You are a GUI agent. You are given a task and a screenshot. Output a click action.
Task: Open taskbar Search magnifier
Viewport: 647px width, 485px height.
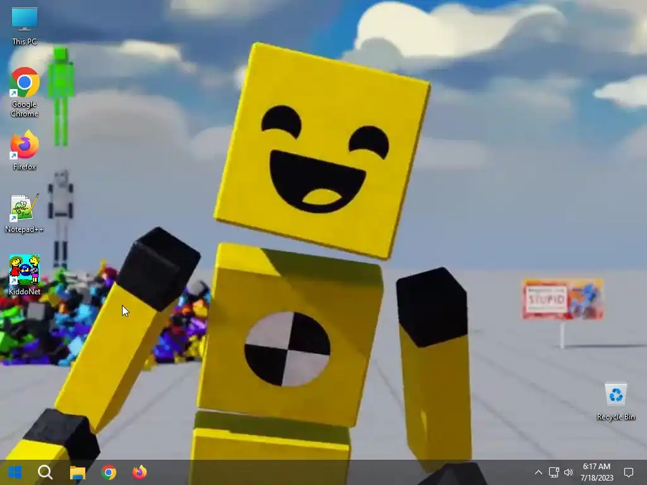(45, 472)
